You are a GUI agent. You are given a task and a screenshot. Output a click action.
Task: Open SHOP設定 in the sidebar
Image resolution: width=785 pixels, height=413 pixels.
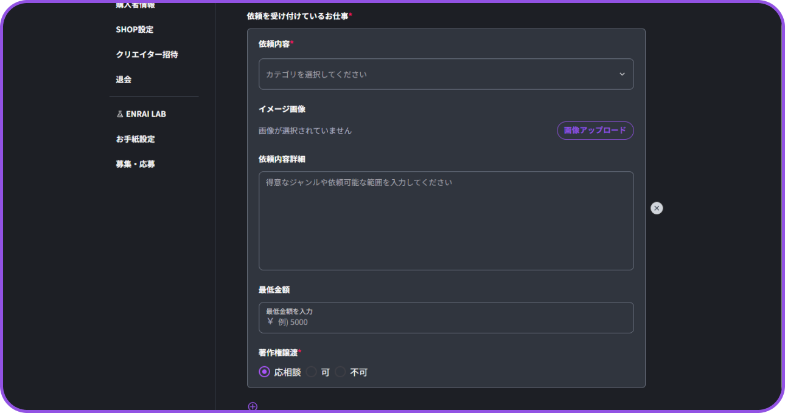click(134, 29)
